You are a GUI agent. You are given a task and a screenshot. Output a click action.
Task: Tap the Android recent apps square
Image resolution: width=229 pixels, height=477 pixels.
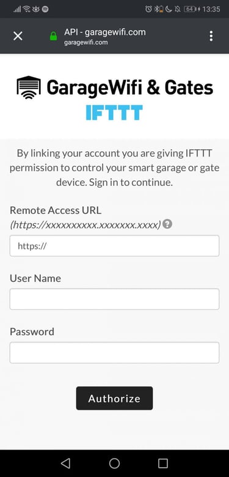pos(163,464)
